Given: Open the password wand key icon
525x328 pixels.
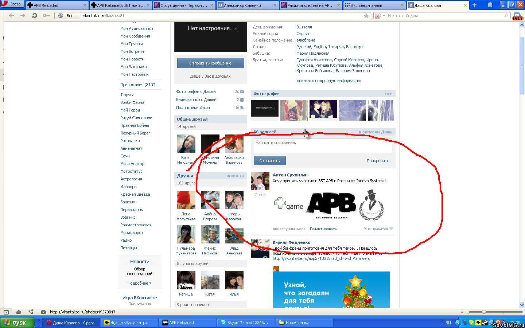Looking at the screenshot, I should [46, 16].
